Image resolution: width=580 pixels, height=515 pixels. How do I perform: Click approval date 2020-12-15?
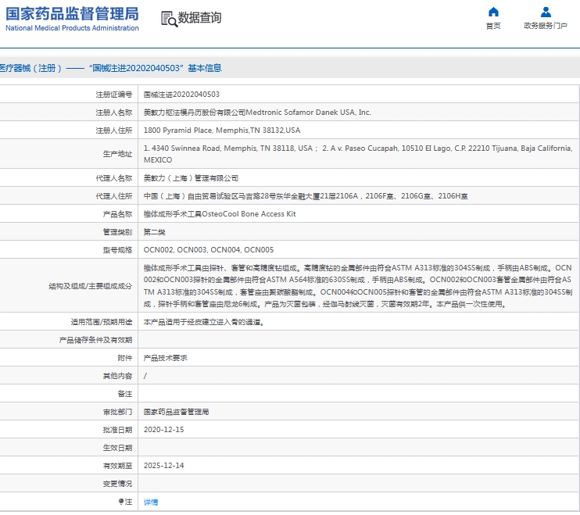pyautogui.click(x=164, y=430)
